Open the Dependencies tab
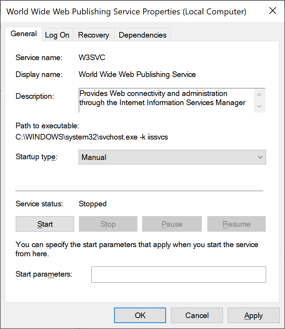 [x=142, y=35]
